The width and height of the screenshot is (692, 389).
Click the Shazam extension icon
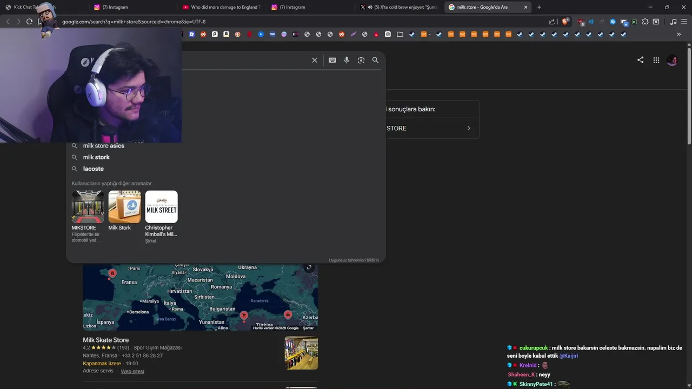pyautogui.click(x=613, y=22)
